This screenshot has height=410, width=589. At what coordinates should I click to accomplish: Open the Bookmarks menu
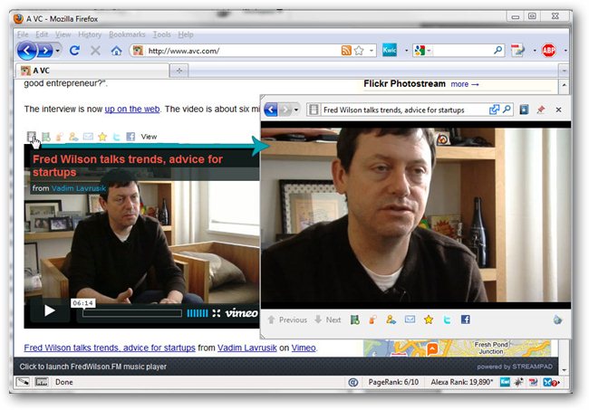click(127, 34)
